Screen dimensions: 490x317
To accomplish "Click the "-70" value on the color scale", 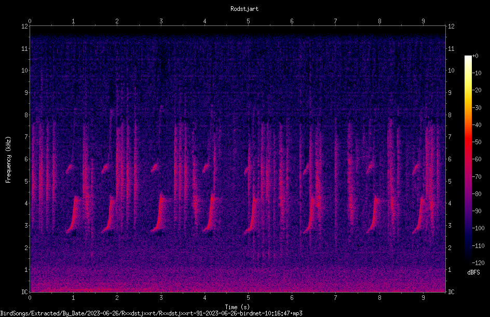I will 477,177.
